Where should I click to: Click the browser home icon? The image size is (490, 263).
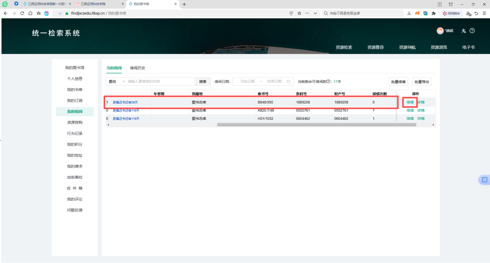[30, 13]
